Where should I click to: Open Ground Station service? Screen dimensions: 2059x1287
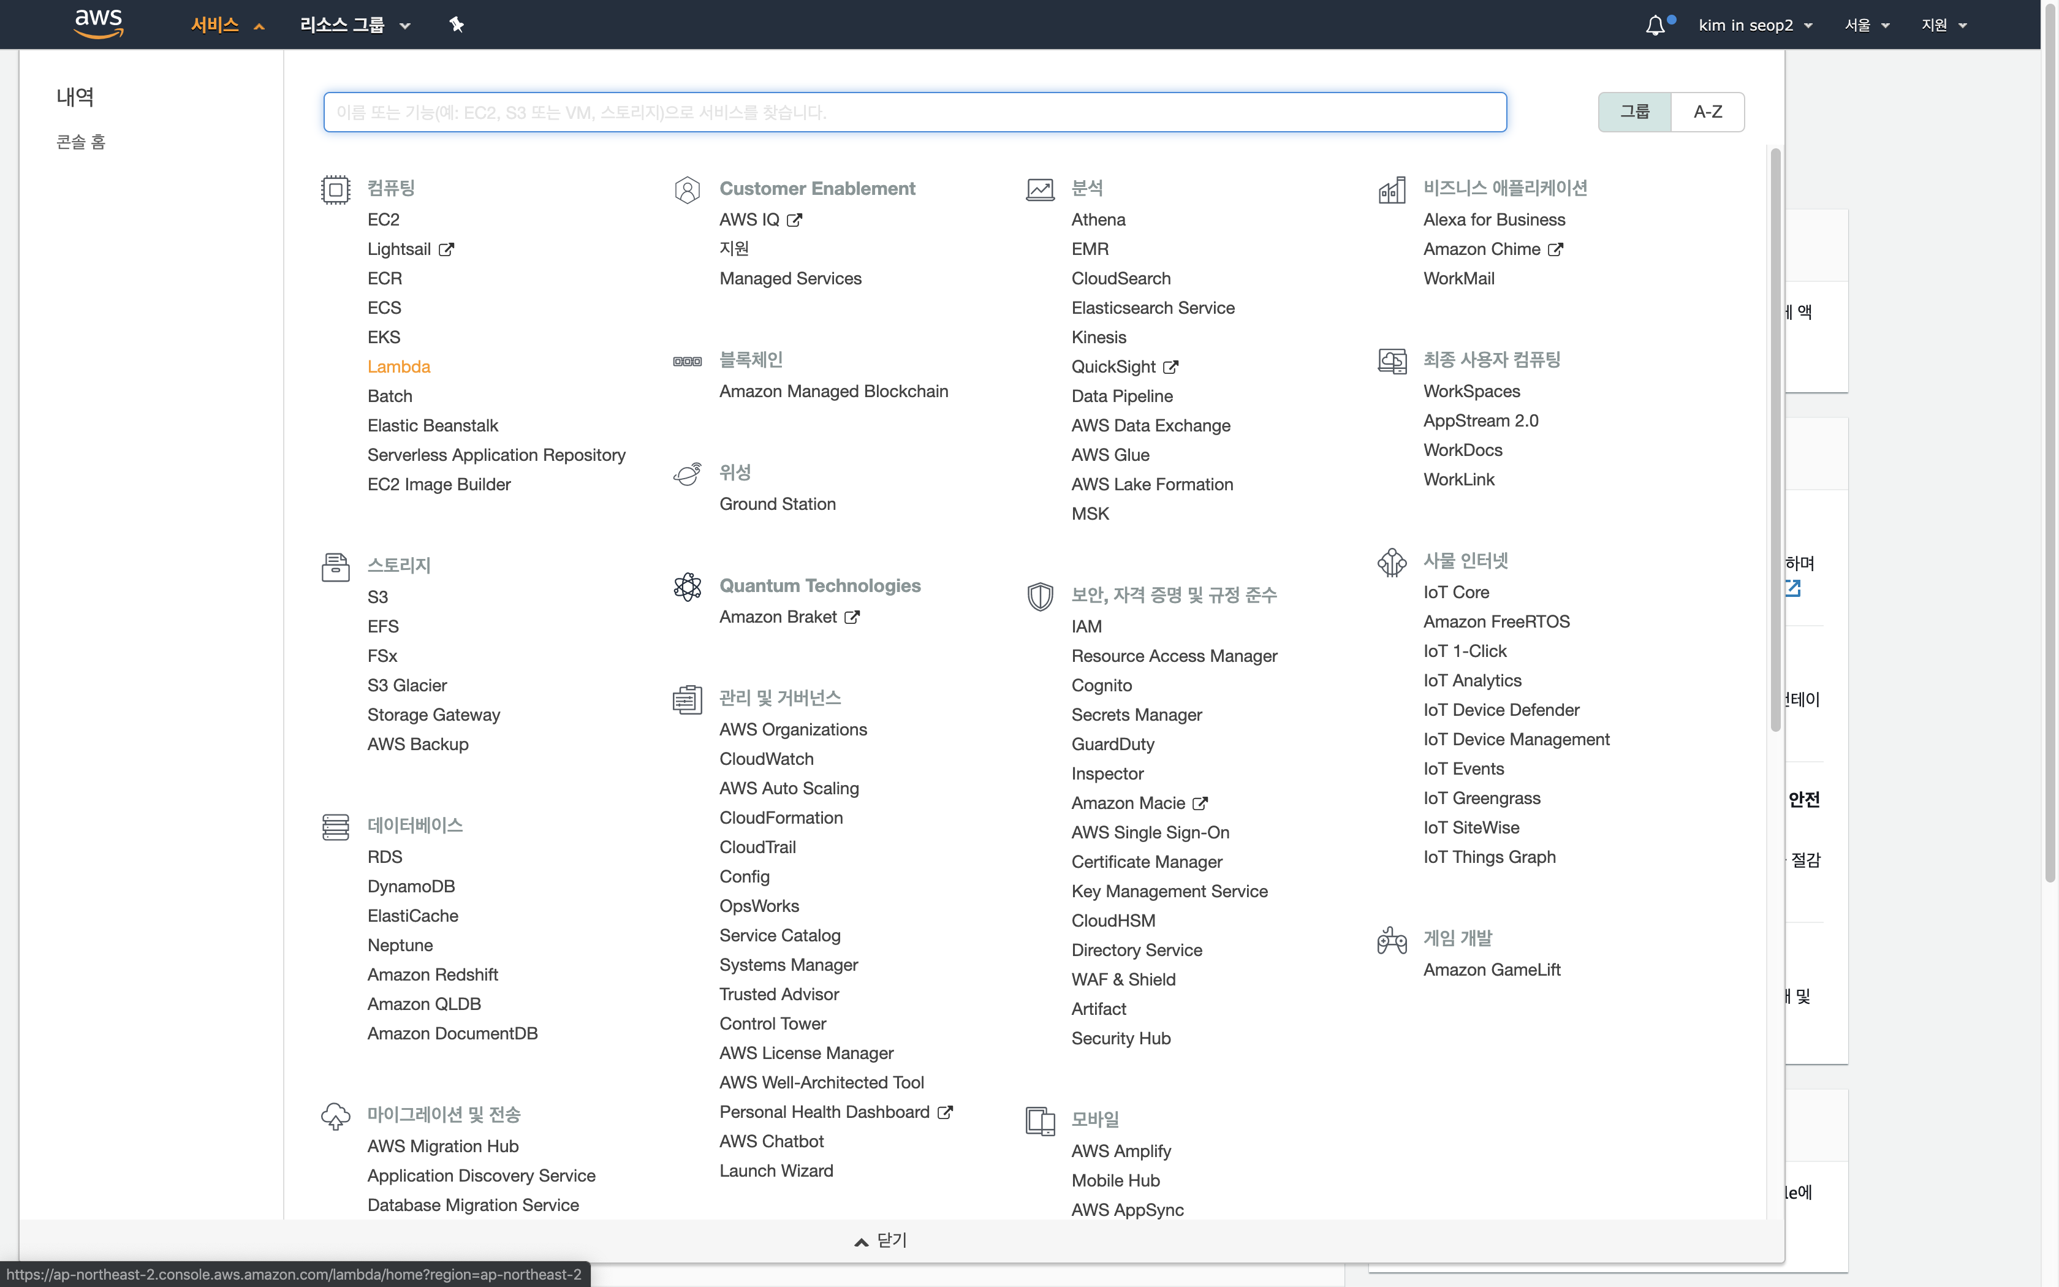(778, 504)
